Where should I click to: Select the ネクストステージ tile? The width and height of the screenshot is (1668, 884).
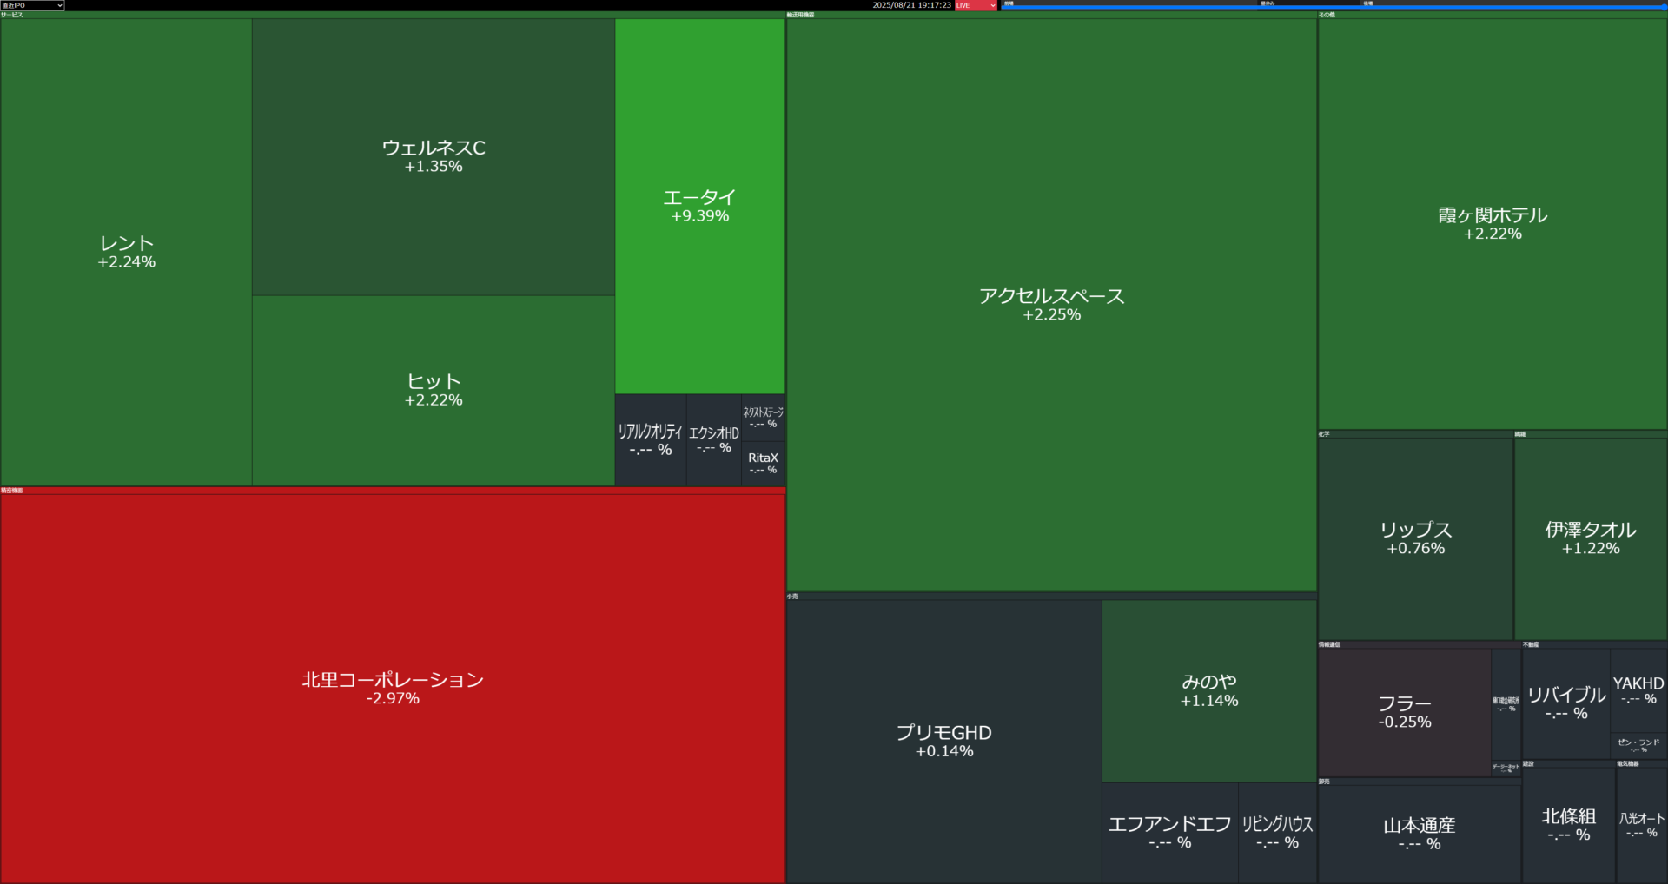click(764, 418)
